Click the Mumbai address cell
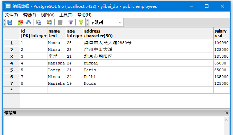Viewport: 233px width, 135px height. (x=148, y=63)
